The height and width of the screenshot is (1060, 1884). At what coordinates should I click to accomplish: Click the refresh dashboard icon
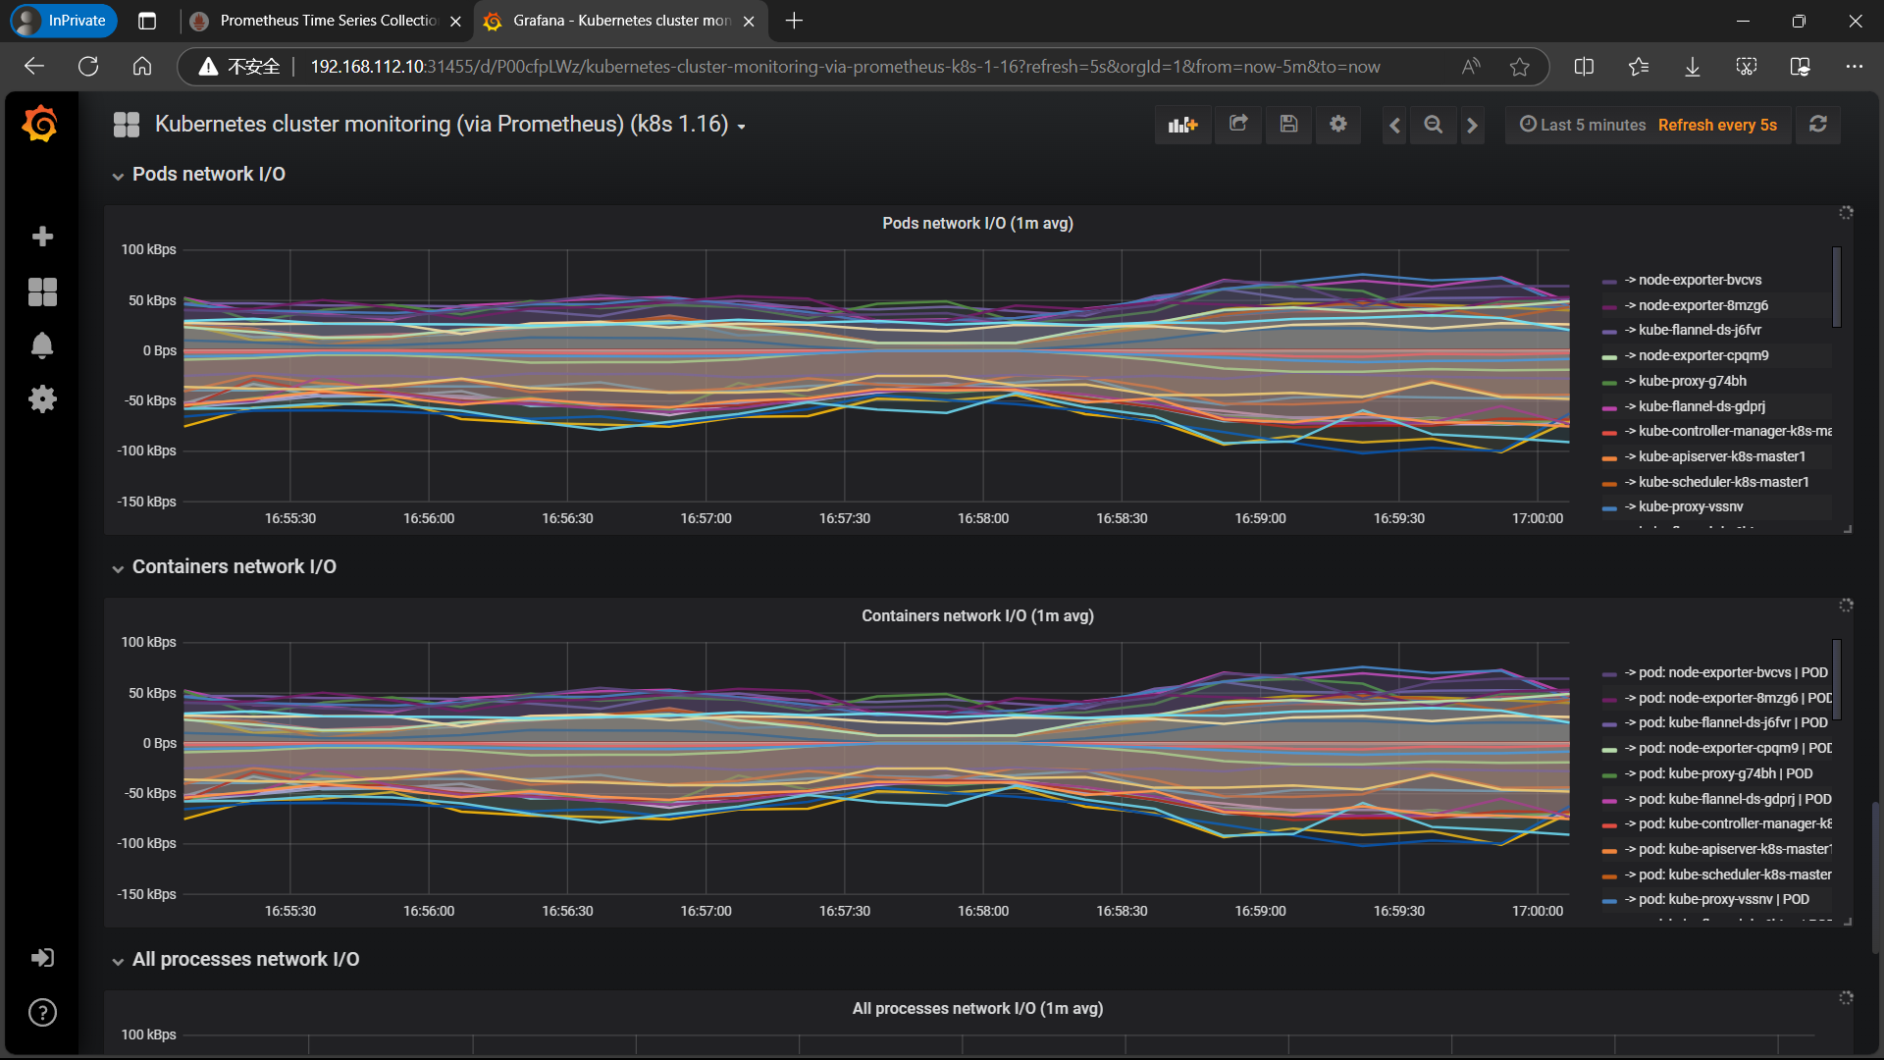pos(1817,125)
